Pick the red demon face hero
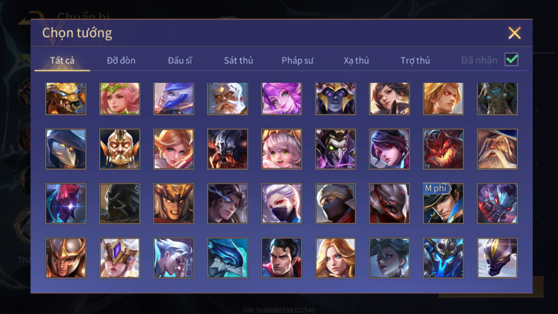The height and width of the screenshot is (314, 558). pyautogui.click(x=443, y=149)
